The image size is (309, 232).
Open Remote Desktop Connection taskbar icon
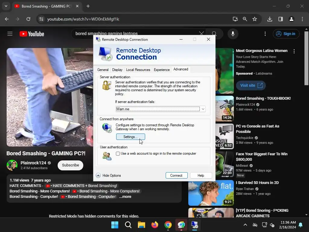pyautogui.click(x=195, y=225)
